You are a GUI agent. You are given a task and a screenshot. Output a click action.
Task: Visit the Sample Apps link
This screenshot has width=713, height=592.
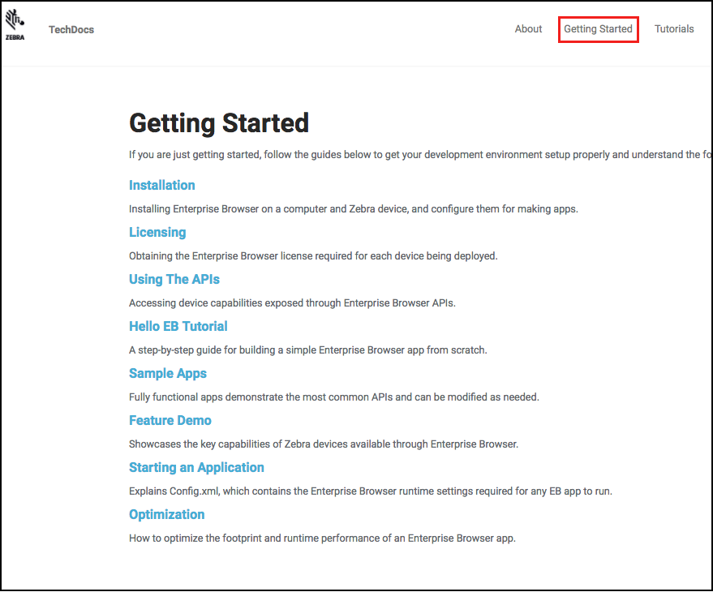(168, 373)
